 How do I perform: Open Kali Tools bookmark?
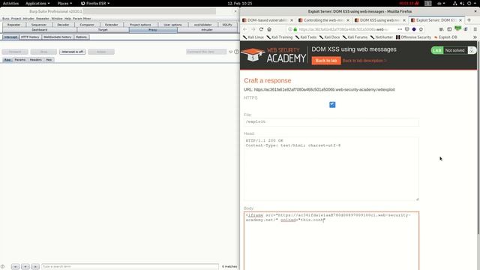[x=306, y=37]
